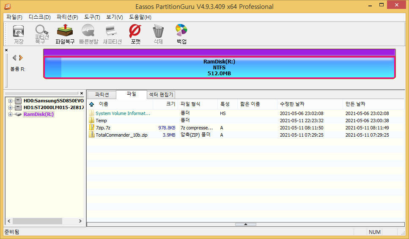The width and height of the screenshot is (409, 239).
Task: Switch to the 파티션 tab
Action: tap(102, 95)
